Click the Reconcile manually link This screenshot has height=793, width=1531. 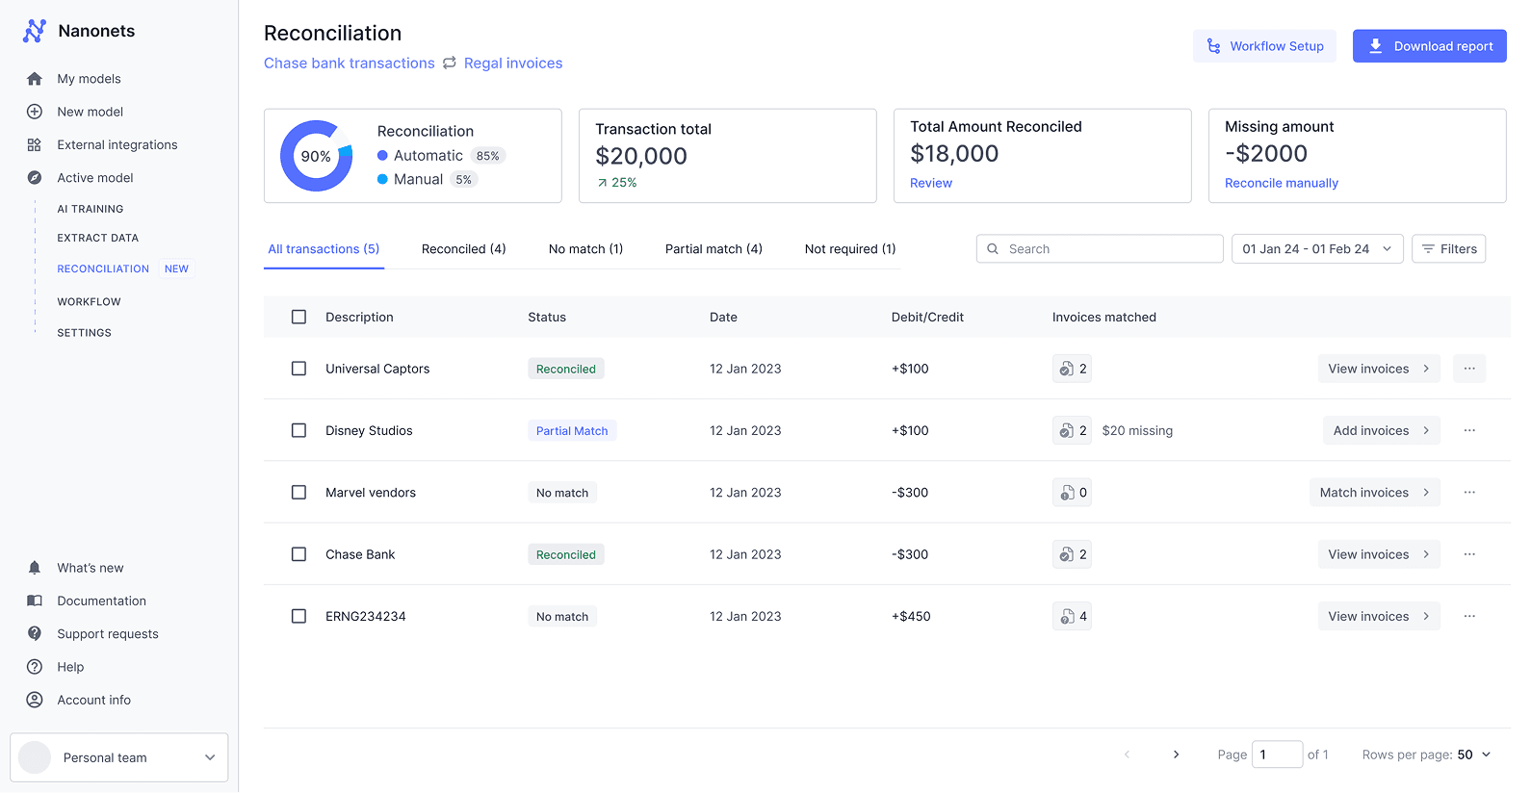[1281, 183]
